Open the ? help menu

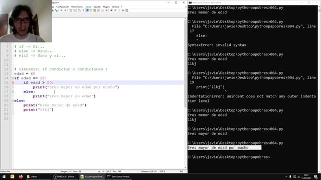tap(121, 6)
